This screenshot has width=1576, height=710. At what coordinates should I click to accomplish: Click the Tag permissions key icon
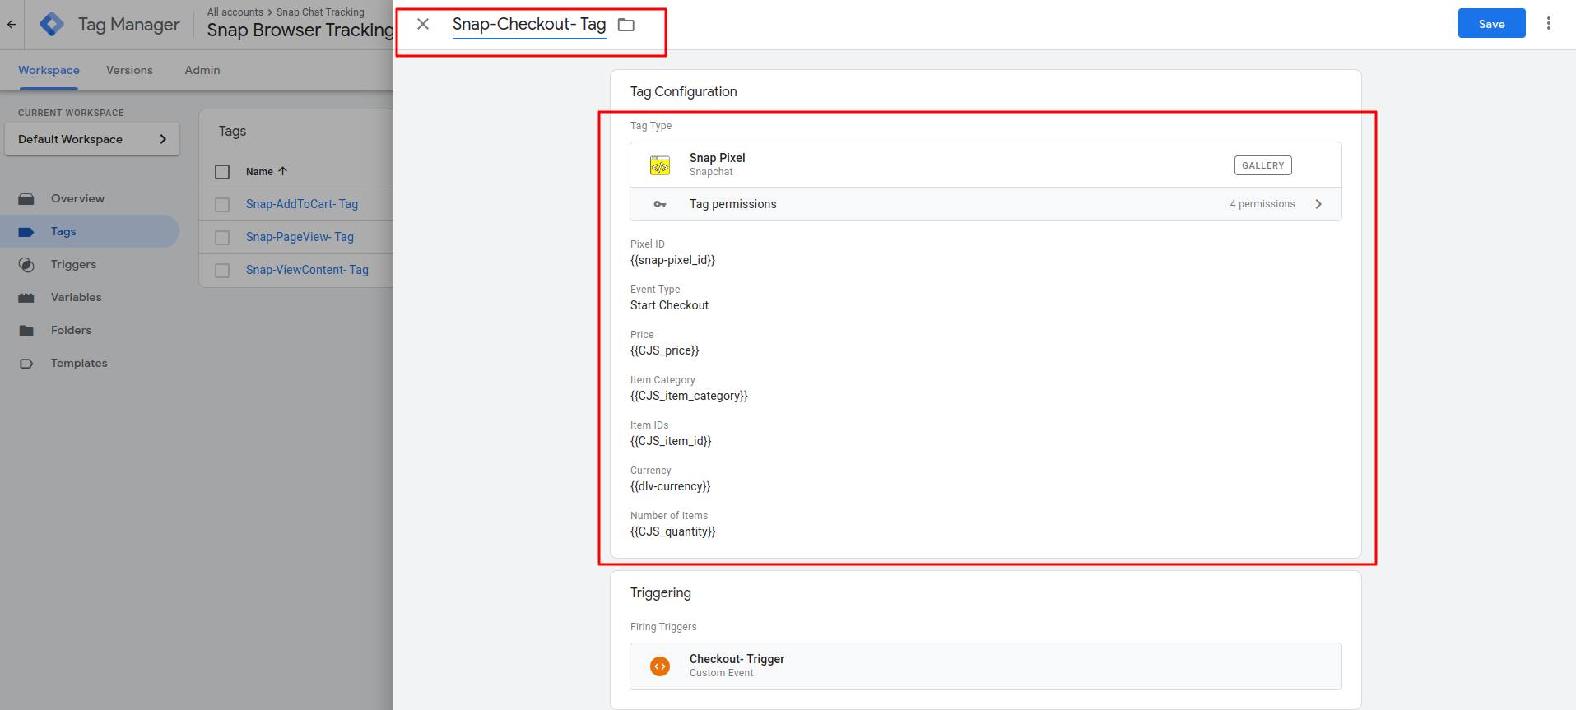[x=660, y=204]
